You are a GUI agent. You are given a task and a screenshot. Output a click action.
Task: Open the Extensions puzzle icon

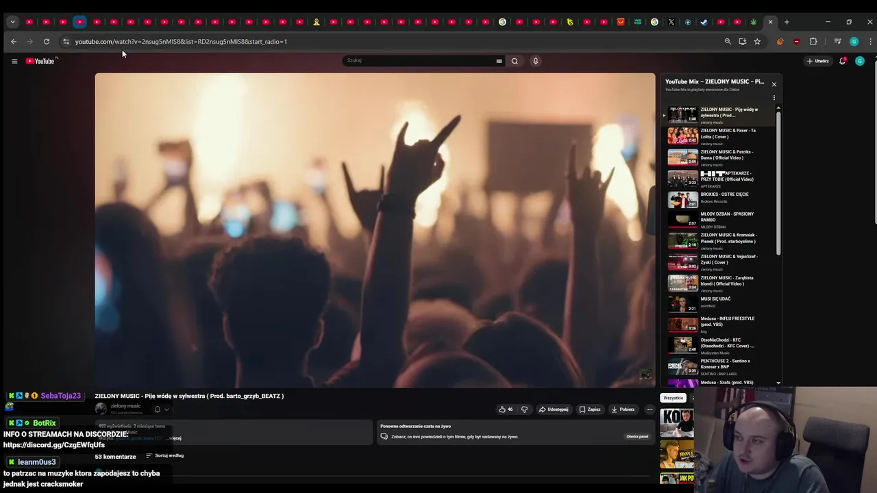pos(813,42)
